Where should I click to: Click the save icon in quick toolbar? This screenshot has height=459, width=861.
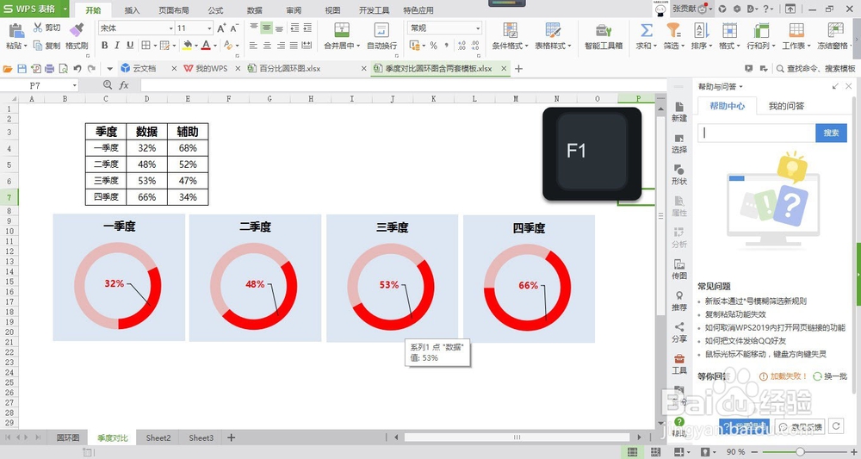click(x=22, y=69)
